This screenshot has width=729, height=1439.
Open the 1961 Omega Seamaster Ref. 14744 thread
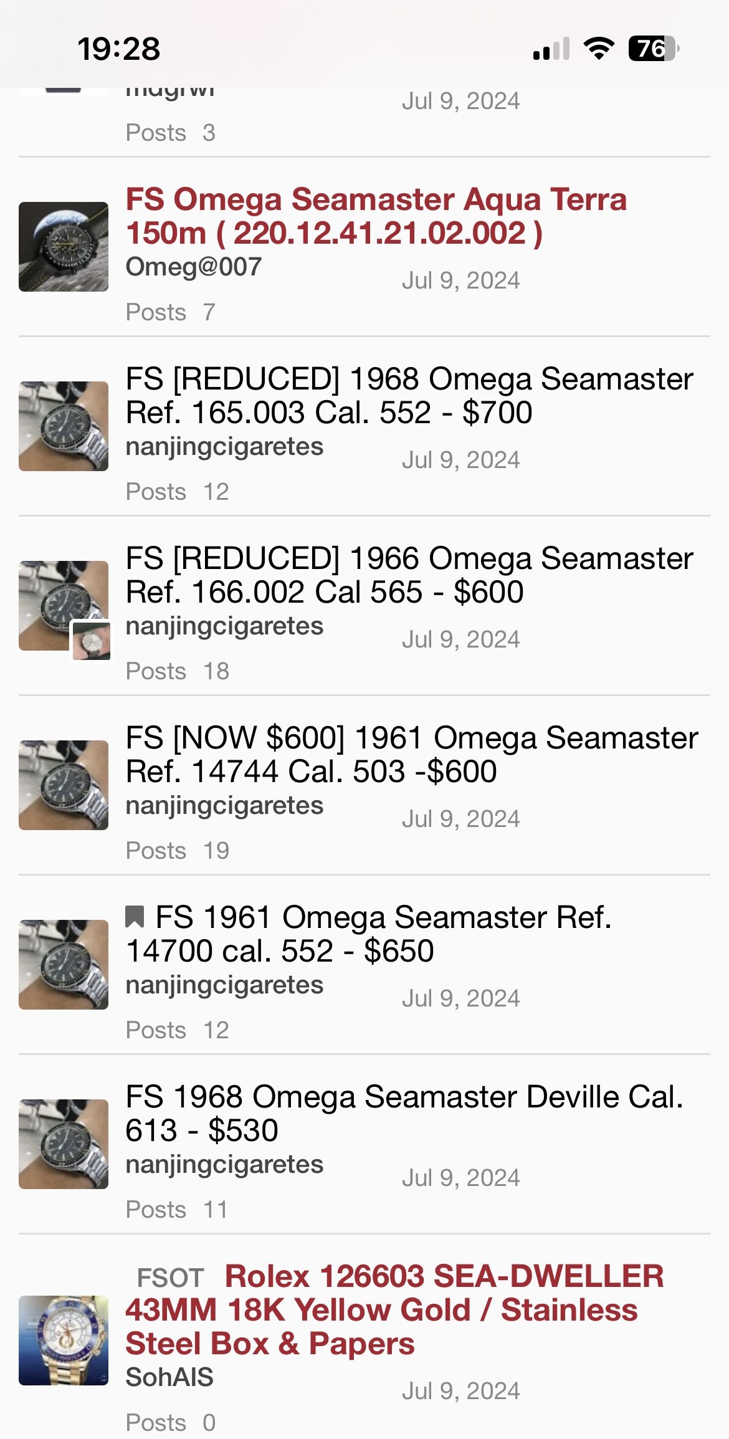[411, 755]
